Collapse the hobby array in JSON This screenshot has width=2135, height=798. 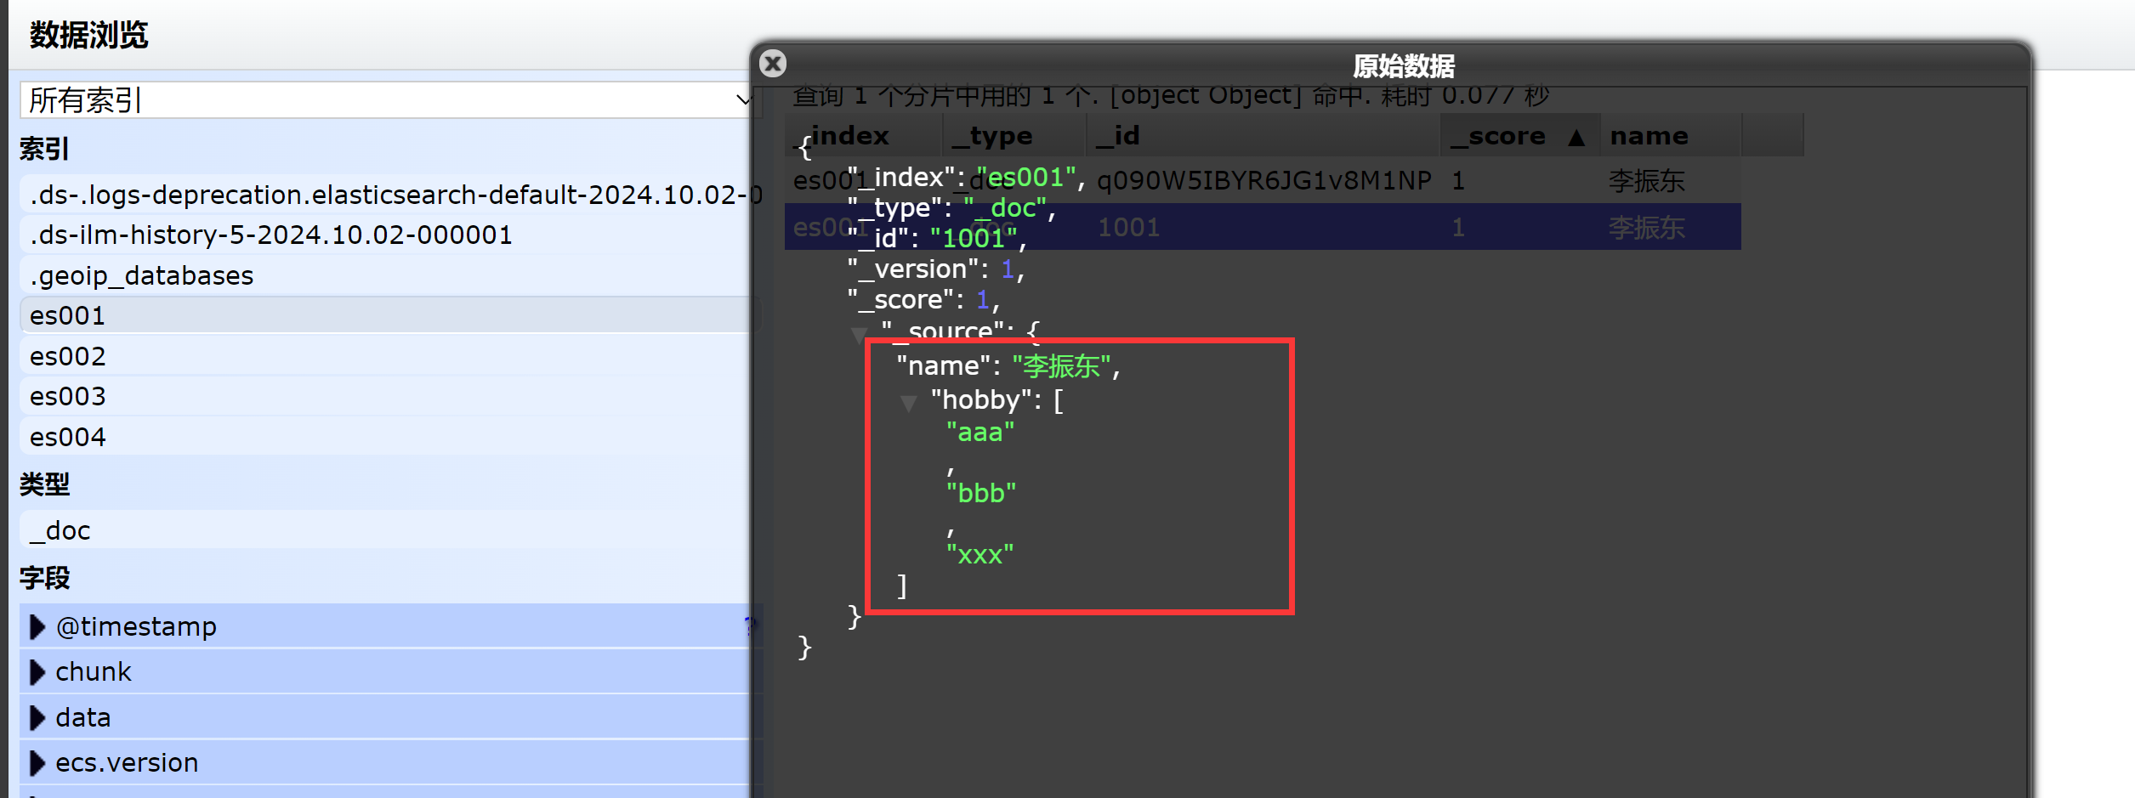tap(908, 402)
